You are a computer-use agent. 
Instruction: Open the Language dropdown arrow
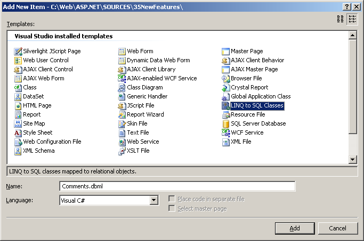point(153,200)
